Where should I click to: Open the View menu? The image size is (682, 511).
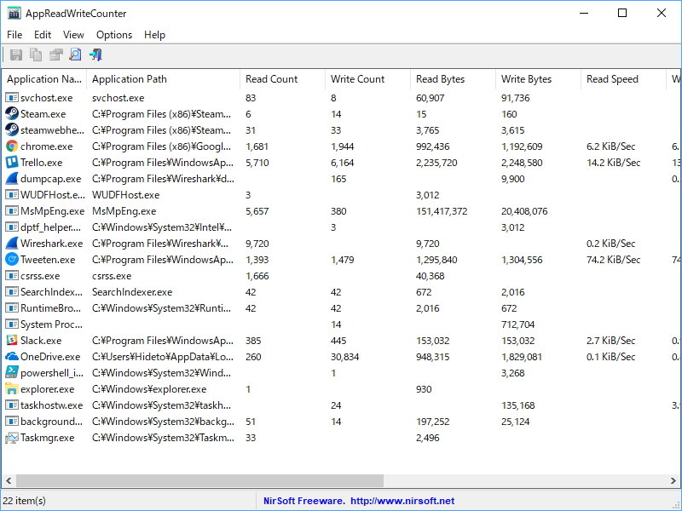tap(73, 35)
